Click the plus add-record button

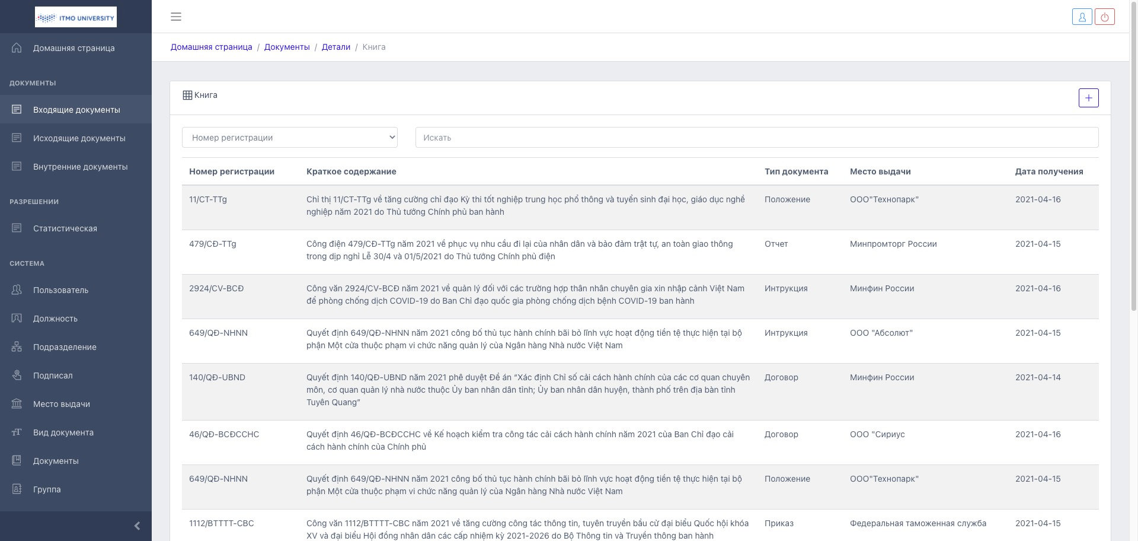[x=1088, y=98]
